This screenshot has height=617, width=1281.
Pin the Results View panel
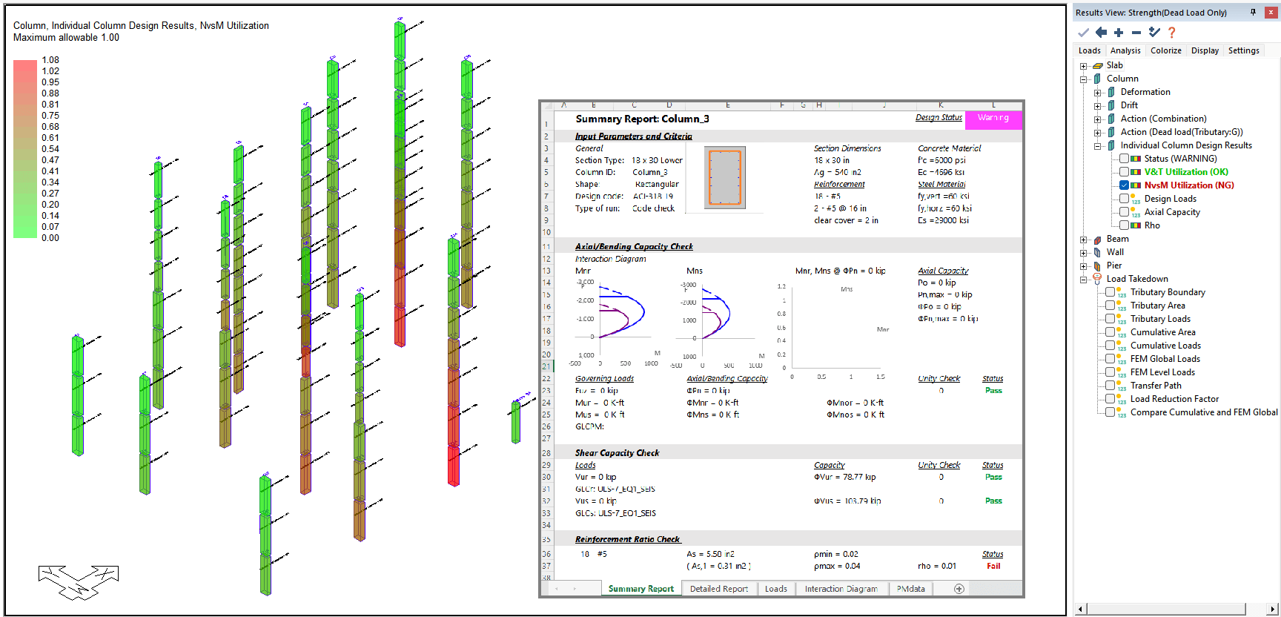(1254, 13)
